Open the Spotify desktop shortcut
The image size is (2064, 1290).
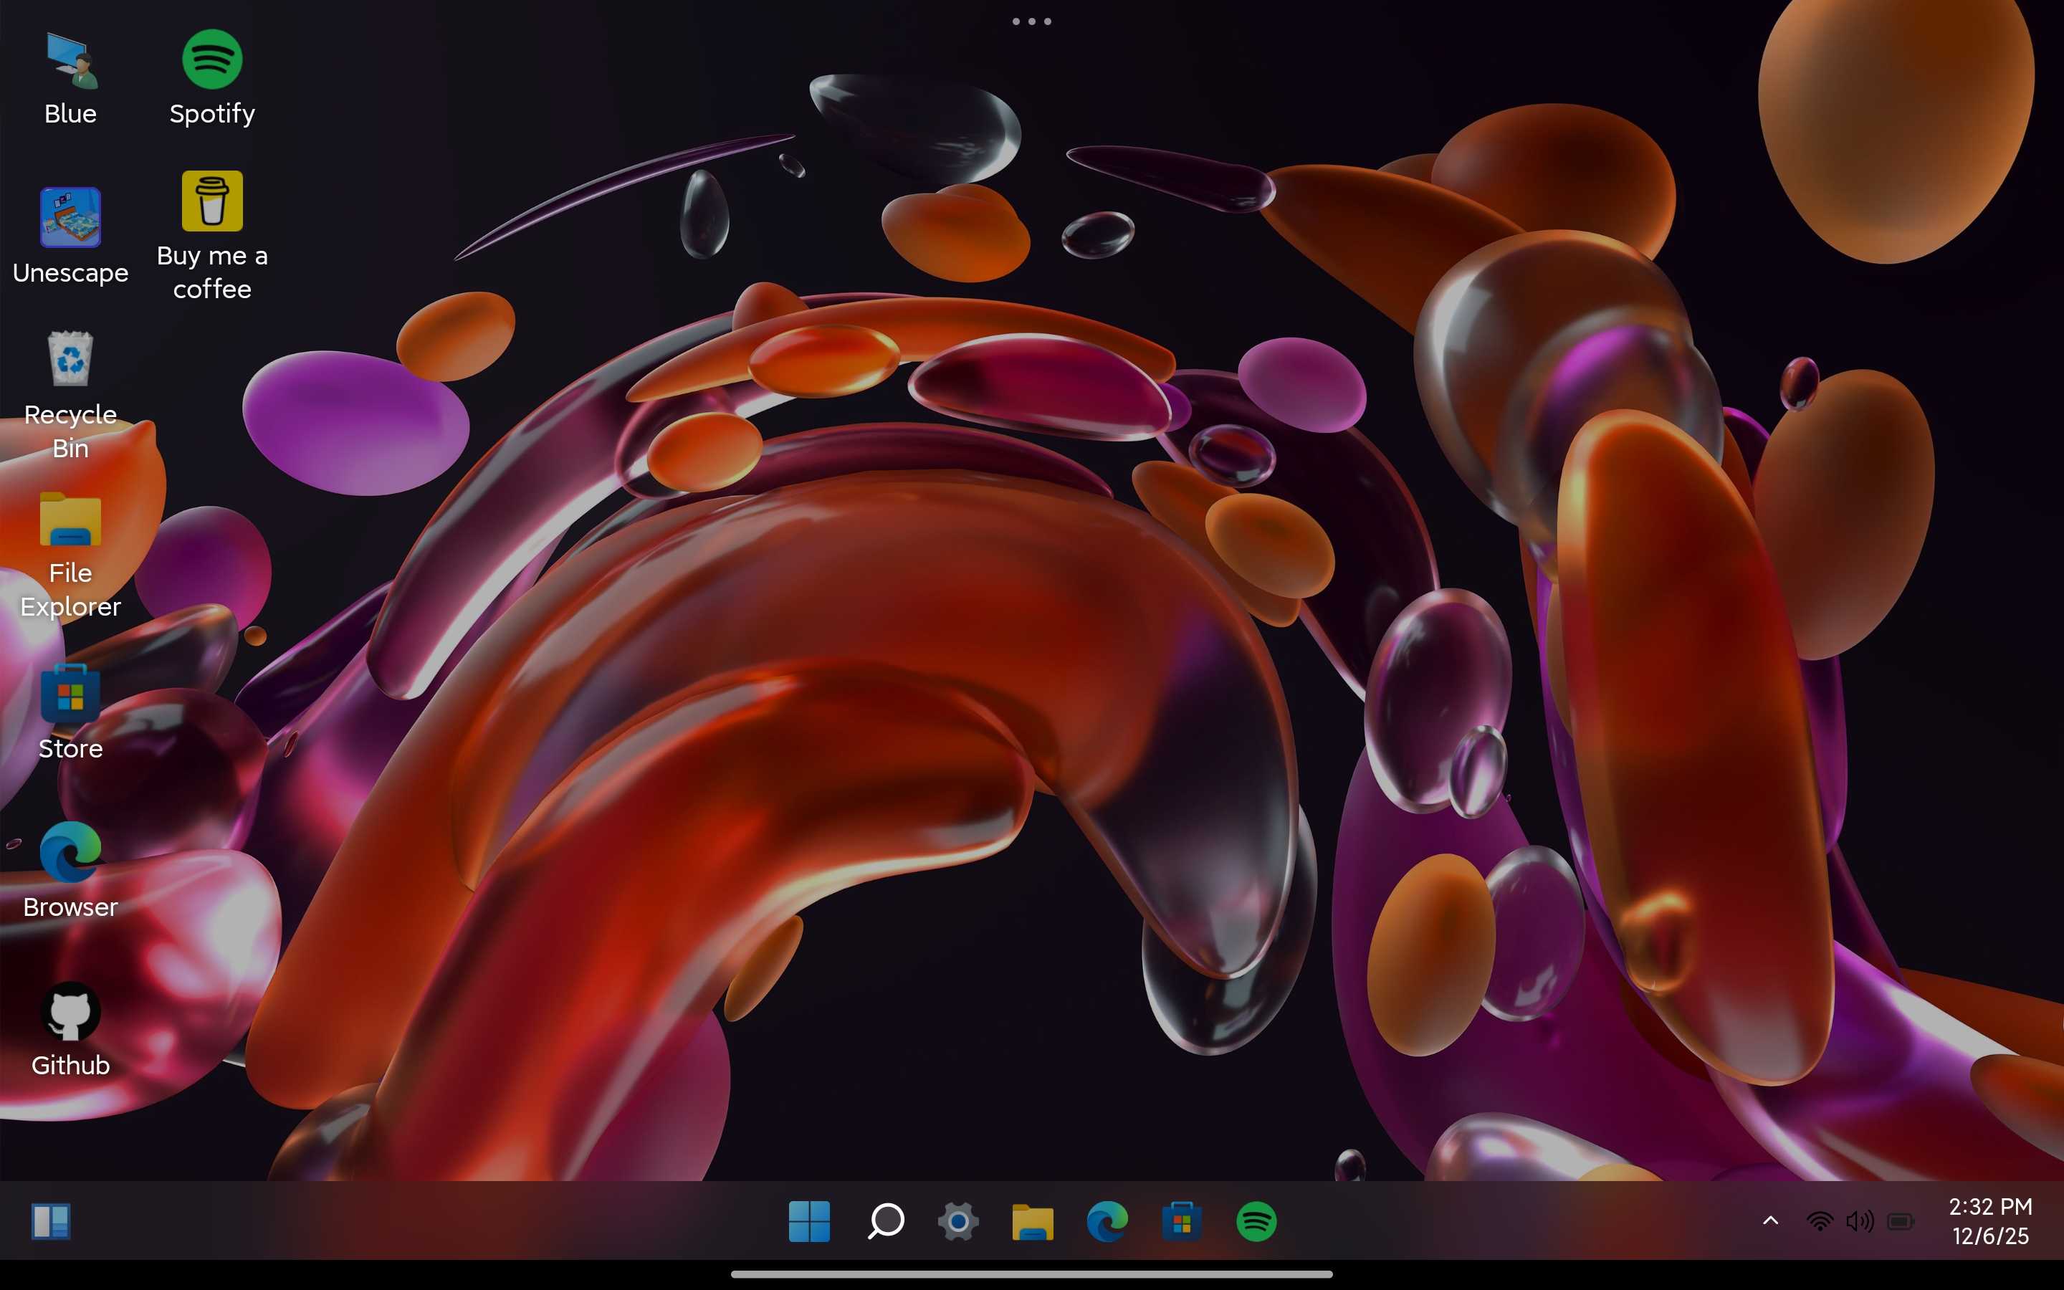tap(212, 59)
